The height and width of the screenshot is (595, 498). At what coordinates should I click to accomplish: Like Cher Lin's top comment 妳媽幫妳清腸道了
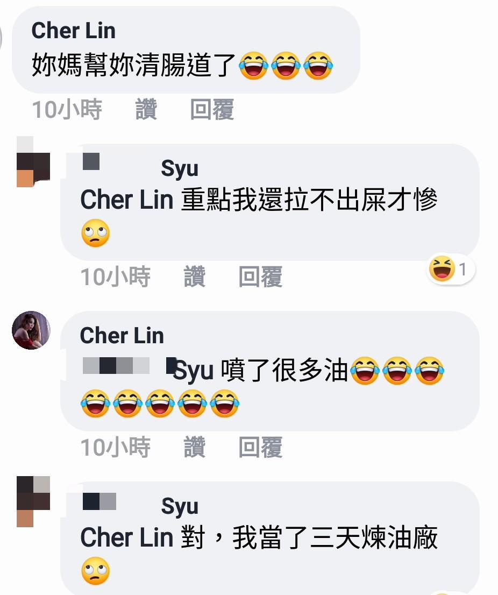pos(146,109)
